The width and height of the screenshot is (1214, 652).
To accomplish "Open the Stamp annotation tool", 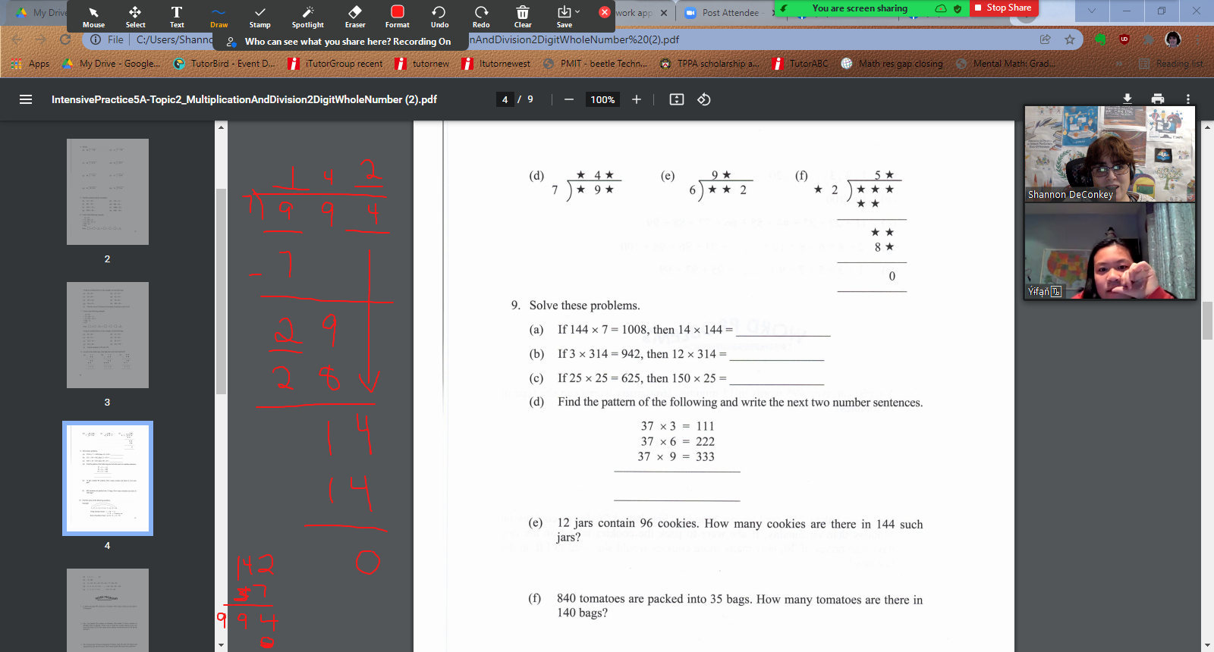I will (260, 17).
